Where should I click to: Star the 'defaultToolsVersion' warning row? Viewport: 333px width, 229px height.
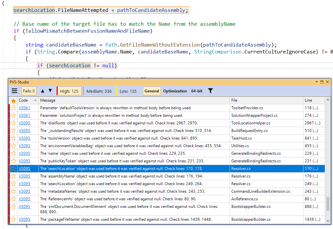click(13, 108)
